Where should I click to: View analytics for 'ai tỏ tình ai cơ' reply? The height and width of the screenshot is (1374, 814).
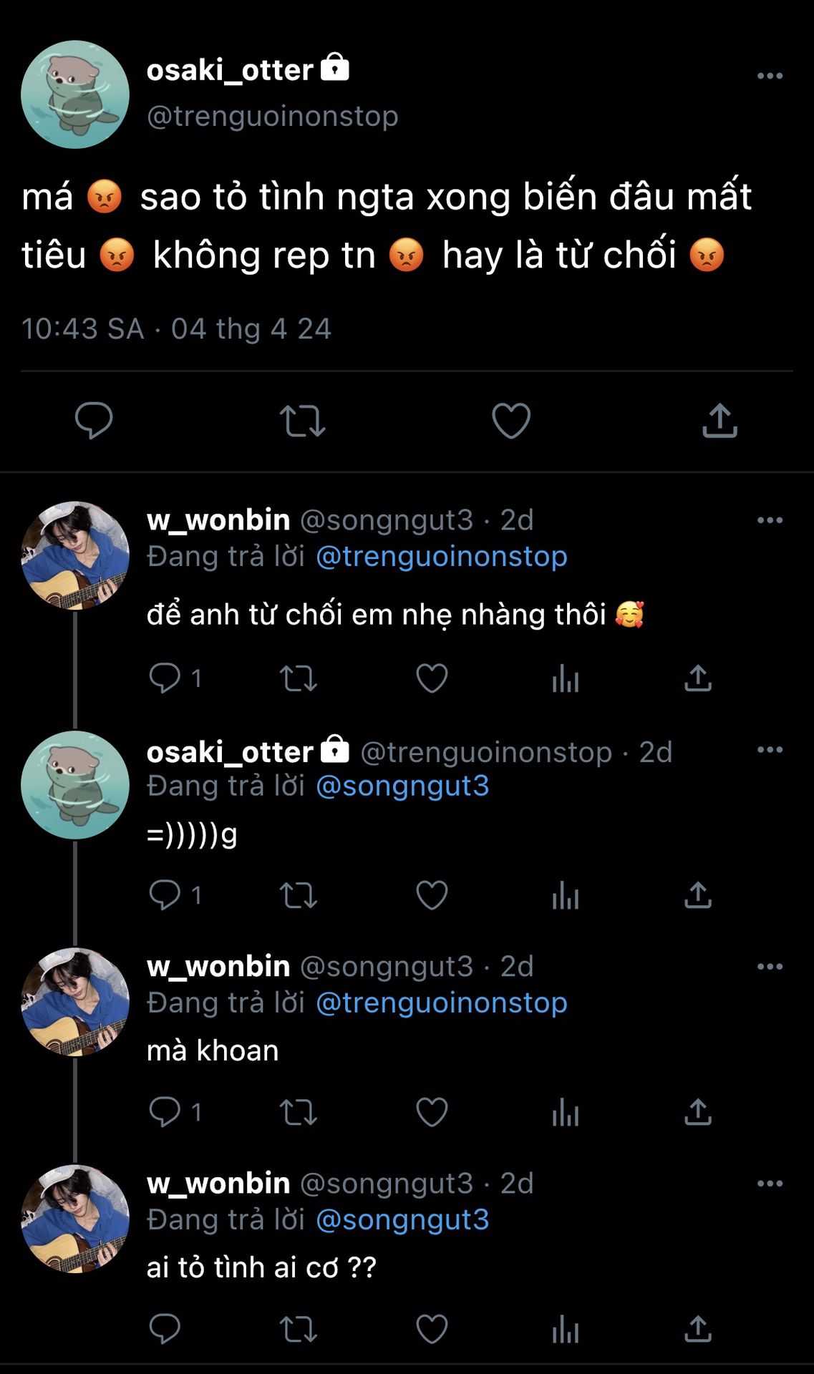click(565, 1330)
